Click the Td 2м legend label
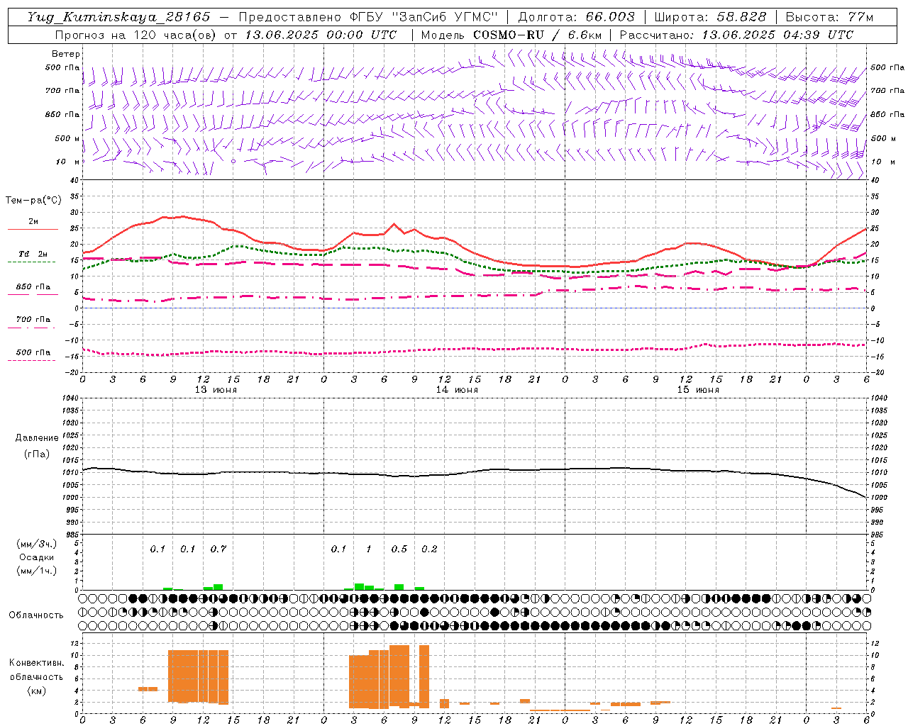908x726 pixels. [33, 254]
